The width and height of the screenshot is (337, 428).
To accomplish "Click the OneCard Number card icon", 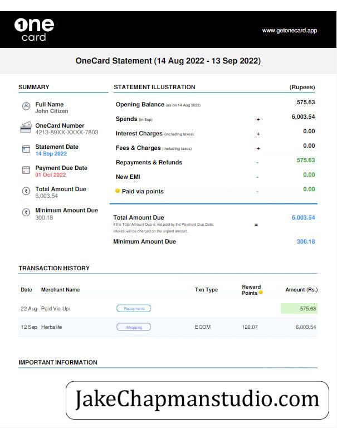I will click(26, 128).
